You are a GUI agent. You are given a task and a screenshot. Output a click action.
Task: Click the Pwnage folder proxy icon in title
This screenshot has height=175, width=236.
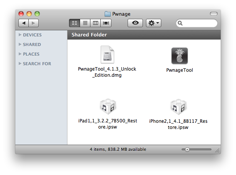click(x=108, y=14)
